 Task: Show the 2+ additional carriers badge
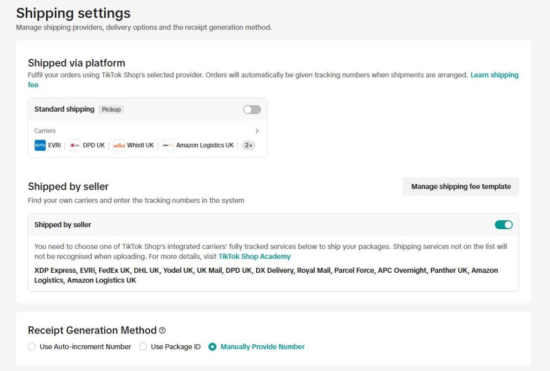tap(249, 145)
